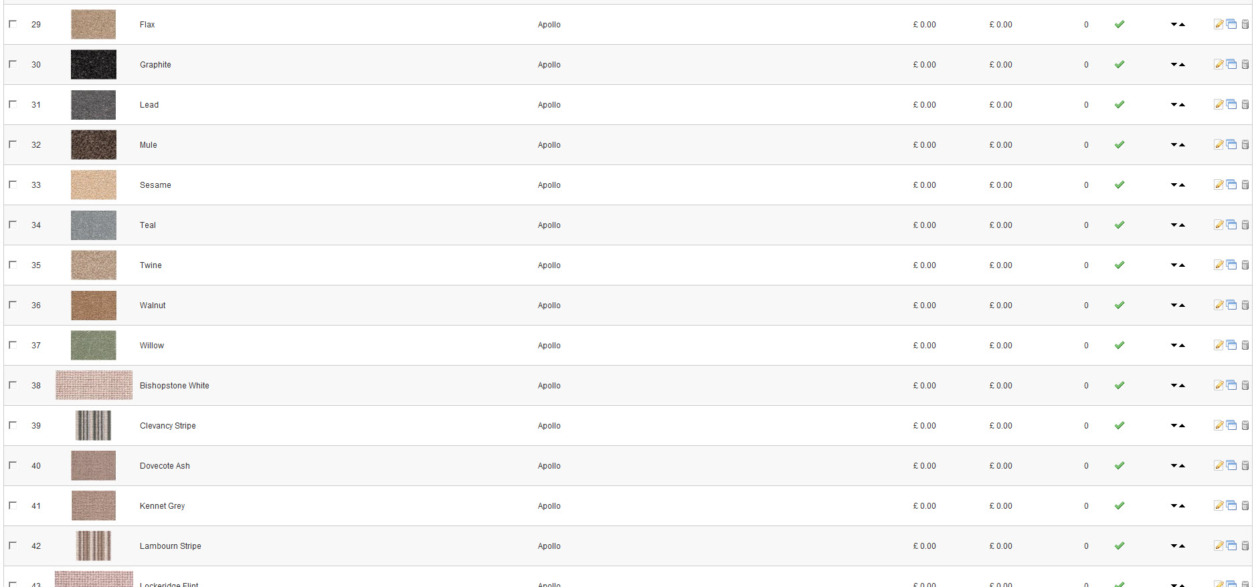This screenshot has width=1254, height=587.
Task: Open edit pencil for Mule row
Action: (x=1219, y=145)
